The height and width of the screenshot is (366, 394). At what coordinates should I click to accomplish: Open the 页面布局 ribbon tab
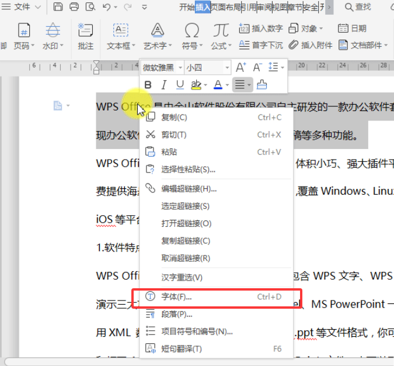tap(226, 7)
